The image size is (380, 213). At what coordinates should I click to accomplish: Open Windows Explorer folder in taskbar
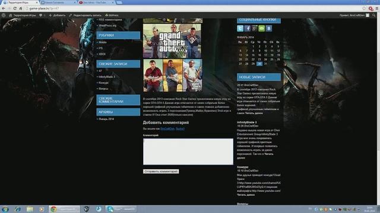pos(30,209)
